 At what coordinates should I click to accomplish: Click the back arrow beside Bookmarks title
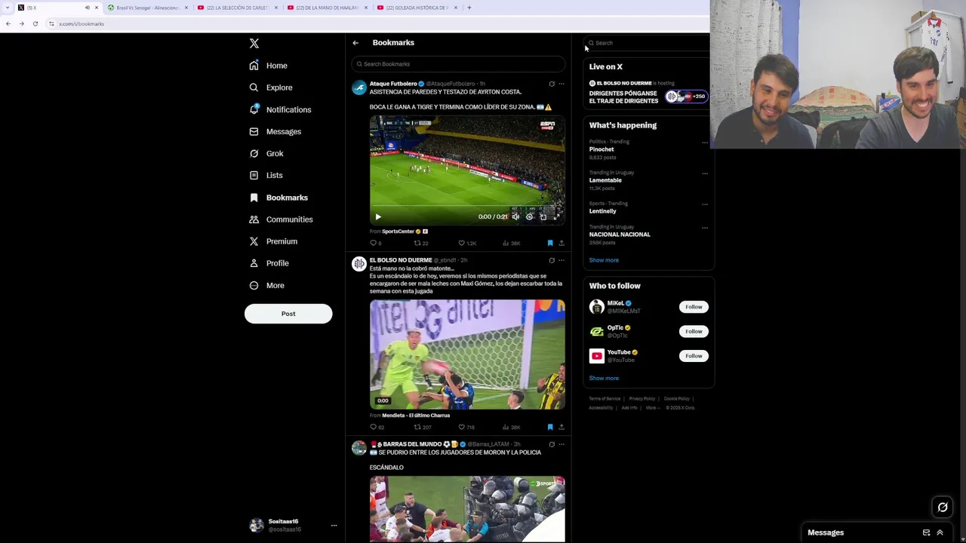pos(355,43)
